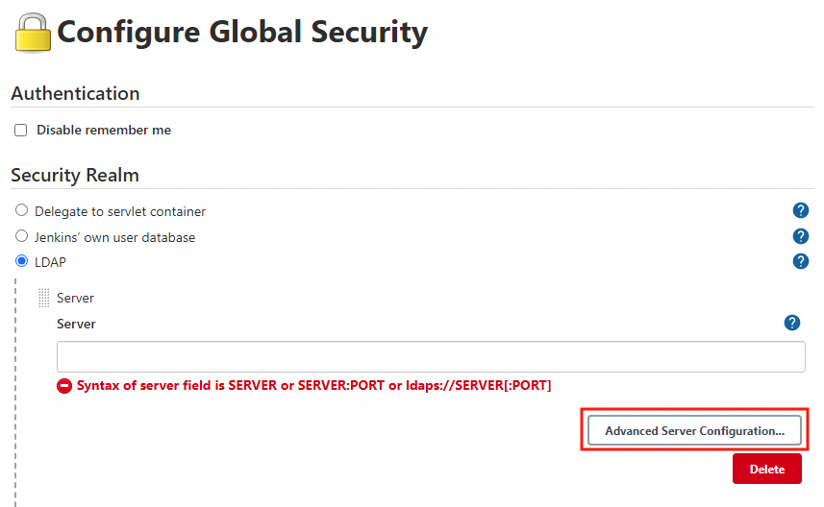The width and height of the screenshot is (824, 507).
Task: Expand Advanced Server Configuration options
Action: click(x=694, y=431)
